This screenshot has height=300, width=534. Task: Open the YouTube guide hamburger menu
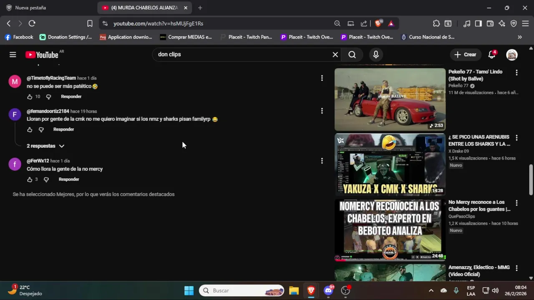[x=13, y=55]
